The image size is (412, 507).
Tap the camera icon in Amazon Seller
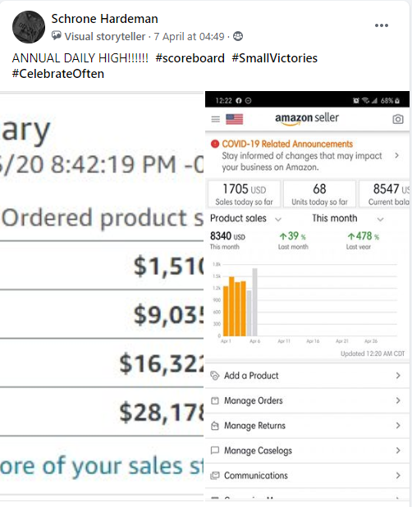pos(398,119)
